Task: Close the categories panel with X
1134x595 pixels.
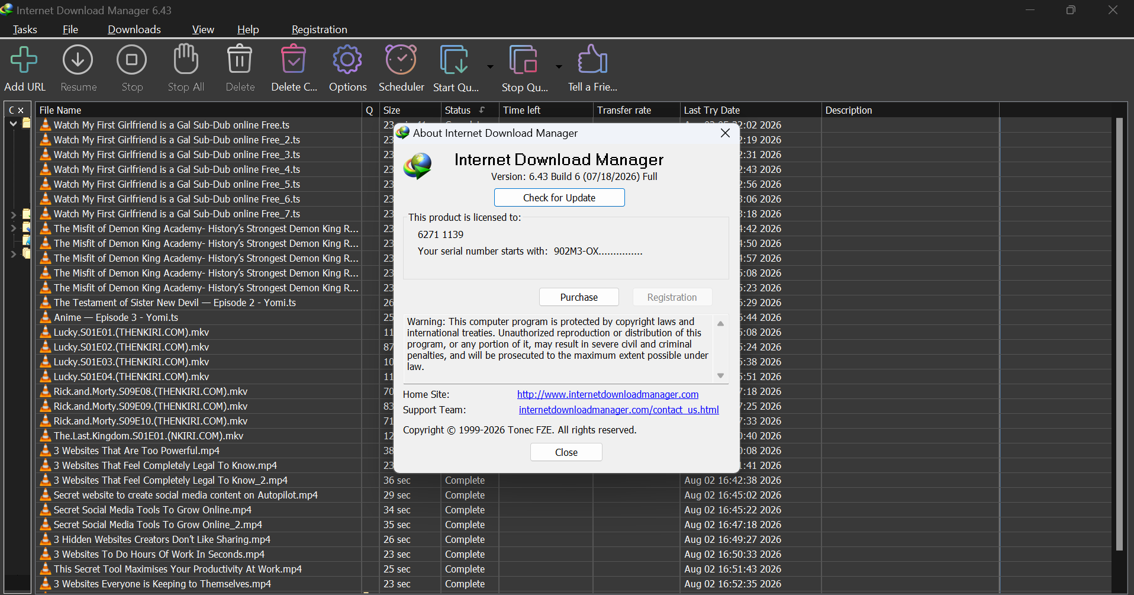Action: pyautogui.click(x=21, y=110)
